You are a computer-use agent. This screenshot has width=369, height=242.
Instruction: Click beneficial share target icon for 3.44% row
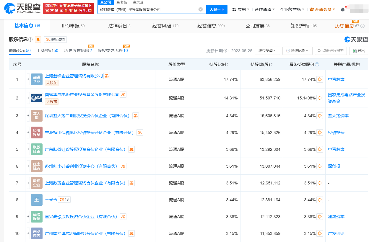click(x=320, y=200)
